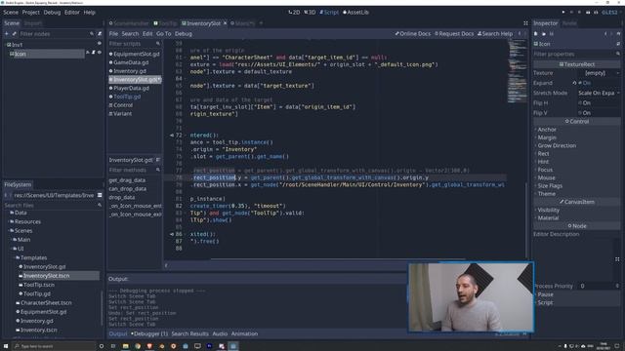
Task: Click the revert arrow next to Expand
Action: (574, 83)
